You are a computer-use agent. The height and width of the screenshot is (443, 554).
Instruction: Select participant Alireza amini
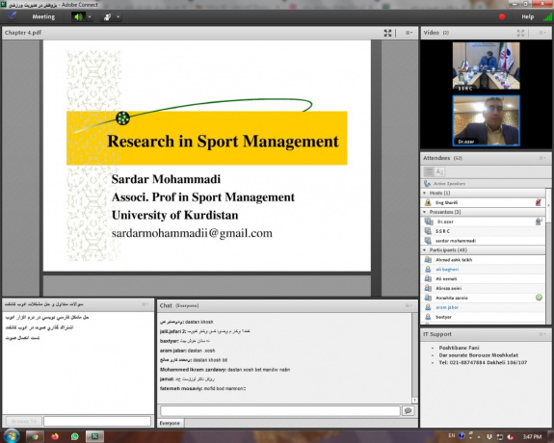pyautogui.click(x=483, y=288)
